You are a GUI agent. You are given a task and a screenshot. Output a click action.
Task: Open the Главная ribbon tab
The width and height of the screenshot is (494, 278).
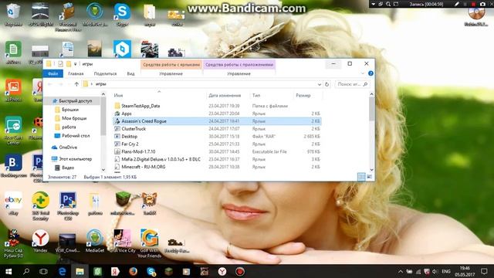point(76,73)
